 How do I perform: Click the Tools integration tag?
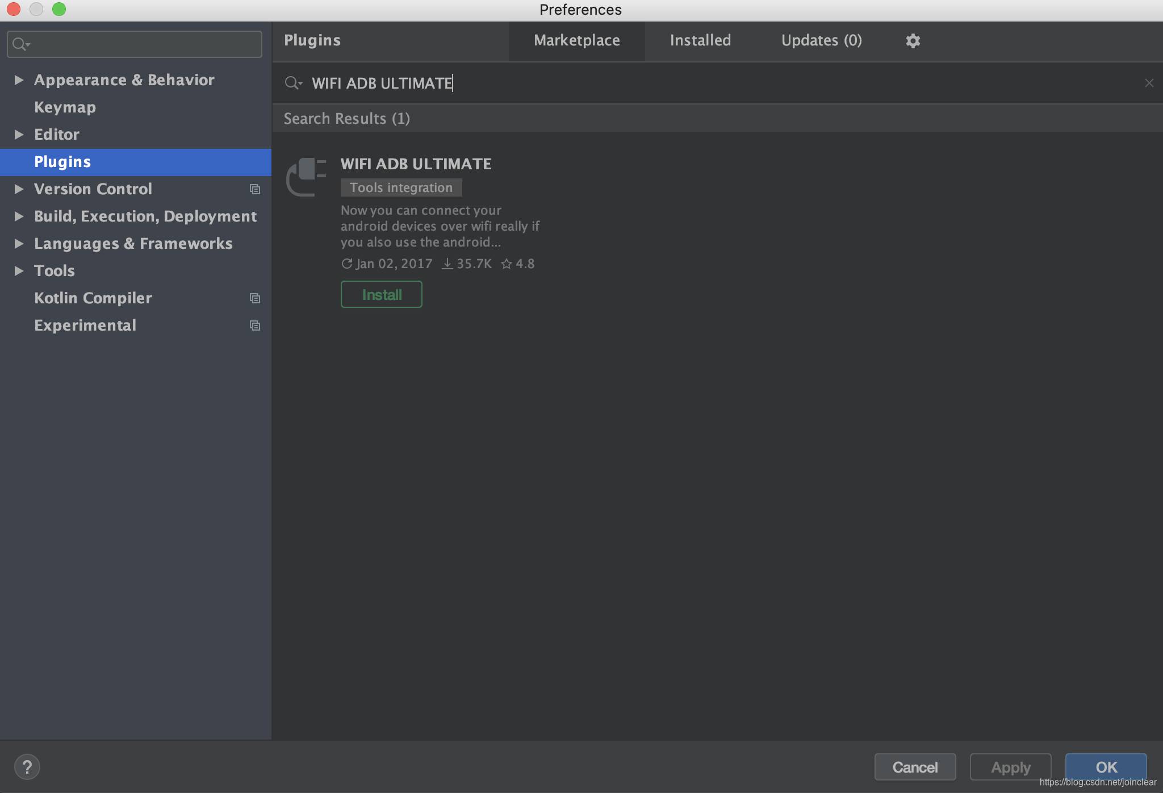pos(401,187)
